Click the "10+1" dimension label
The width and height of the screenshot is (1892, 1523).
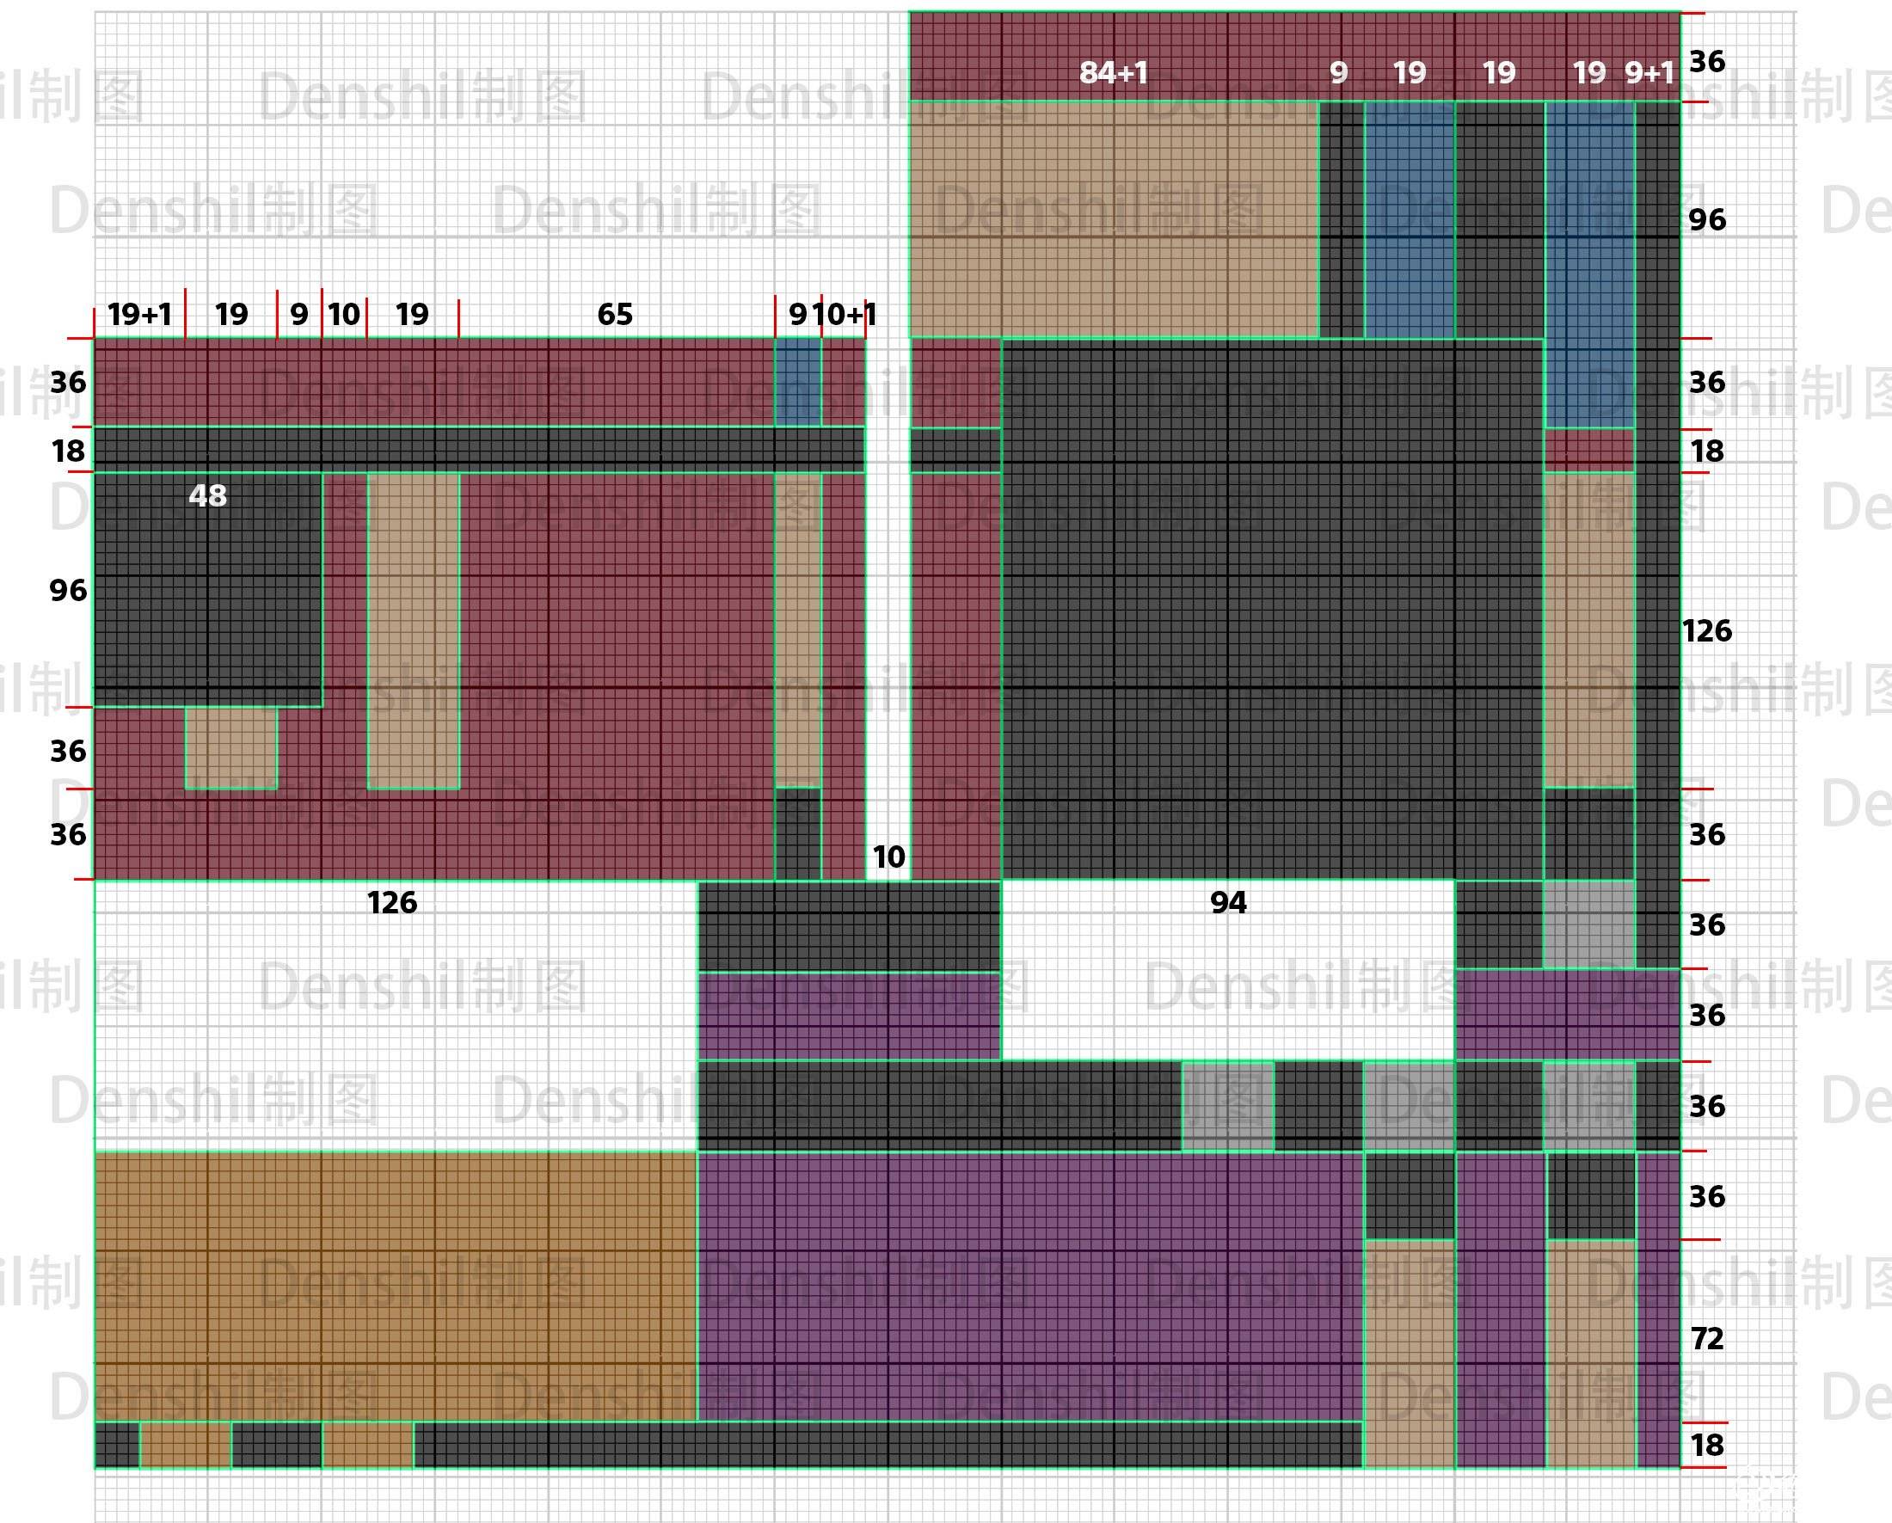pyautogui.click(x=845, y=314)
